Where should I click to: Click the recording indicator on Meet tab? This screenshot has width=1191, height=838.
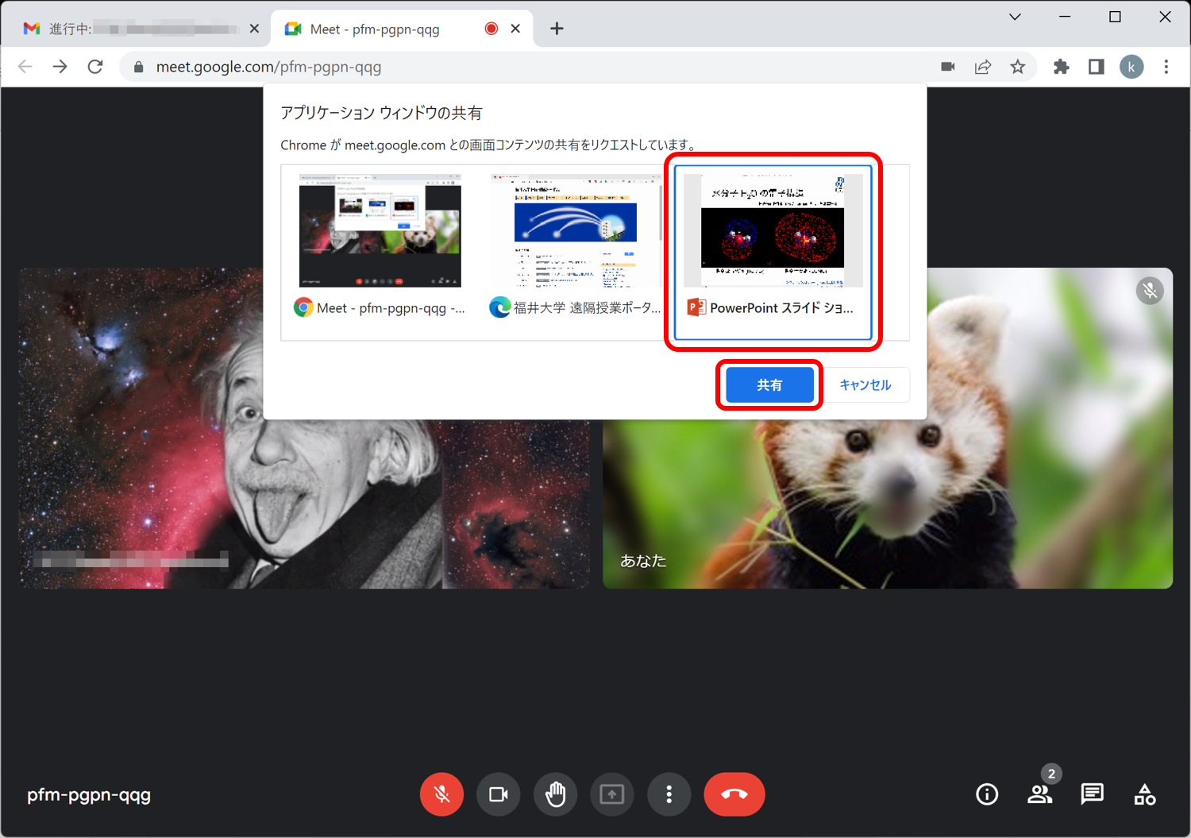click(491, 29)
